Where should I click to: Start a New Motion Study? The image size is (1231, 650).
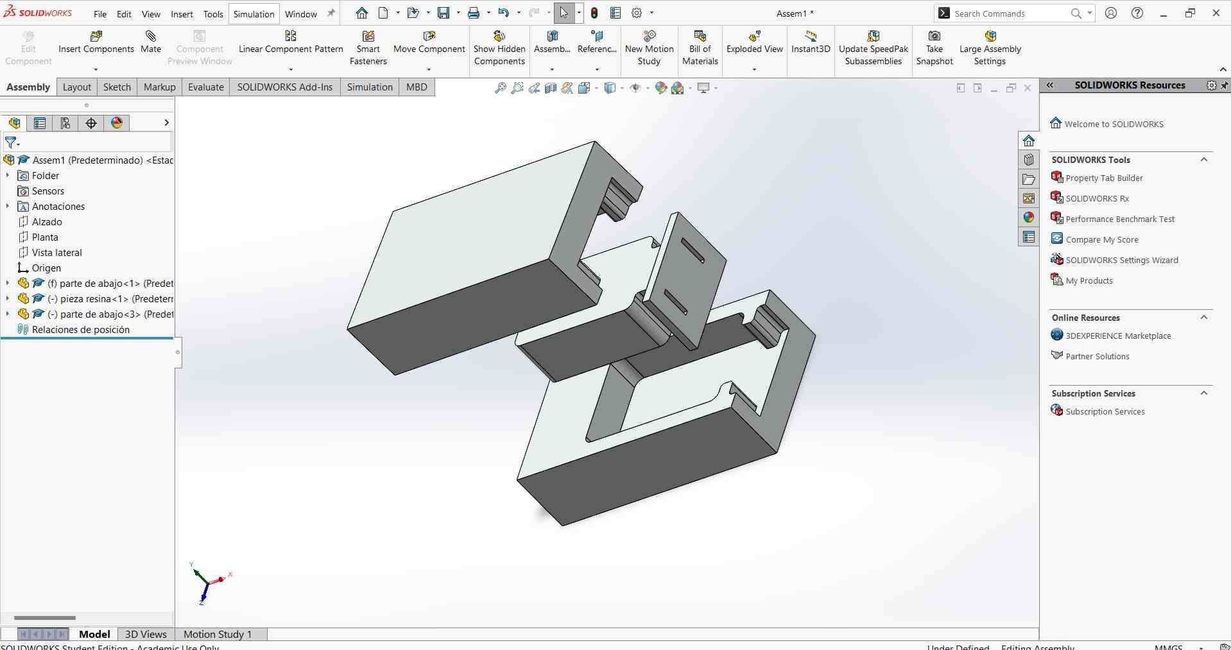click(x=649, y=48)
